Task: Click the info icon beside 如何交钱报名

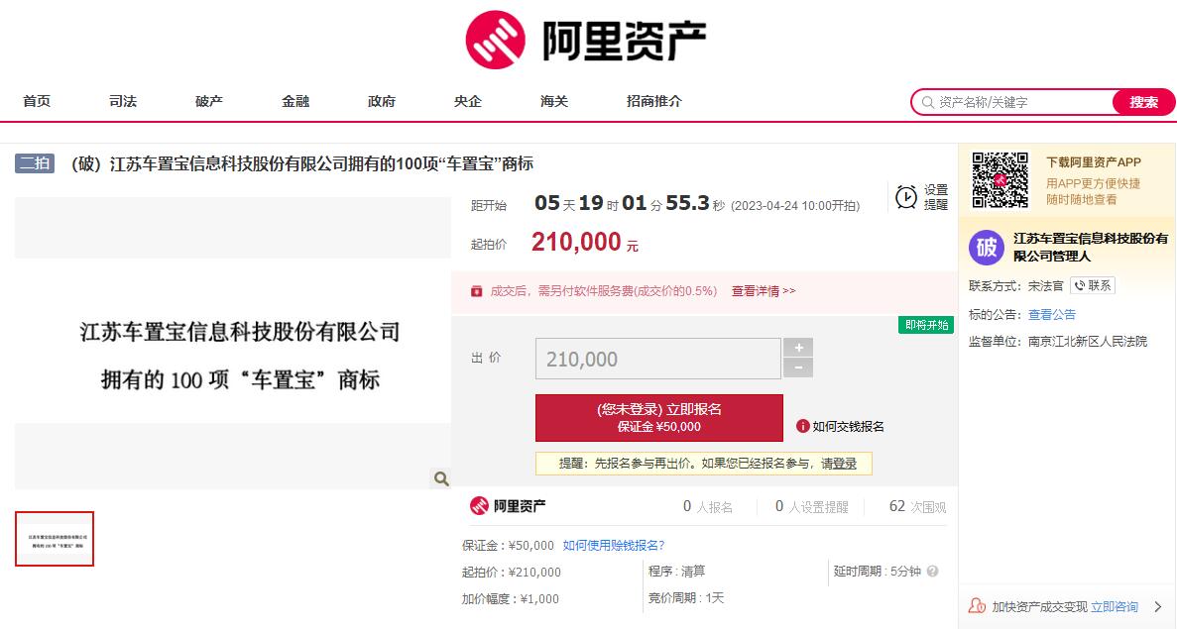Action: (x=802, y=426)
